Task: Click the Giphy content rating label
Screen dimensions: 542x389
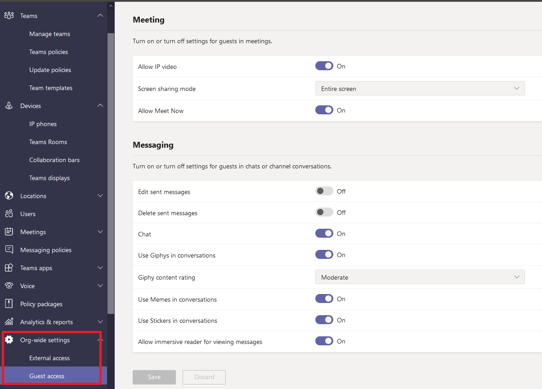Action: click(x=166, y=277)
